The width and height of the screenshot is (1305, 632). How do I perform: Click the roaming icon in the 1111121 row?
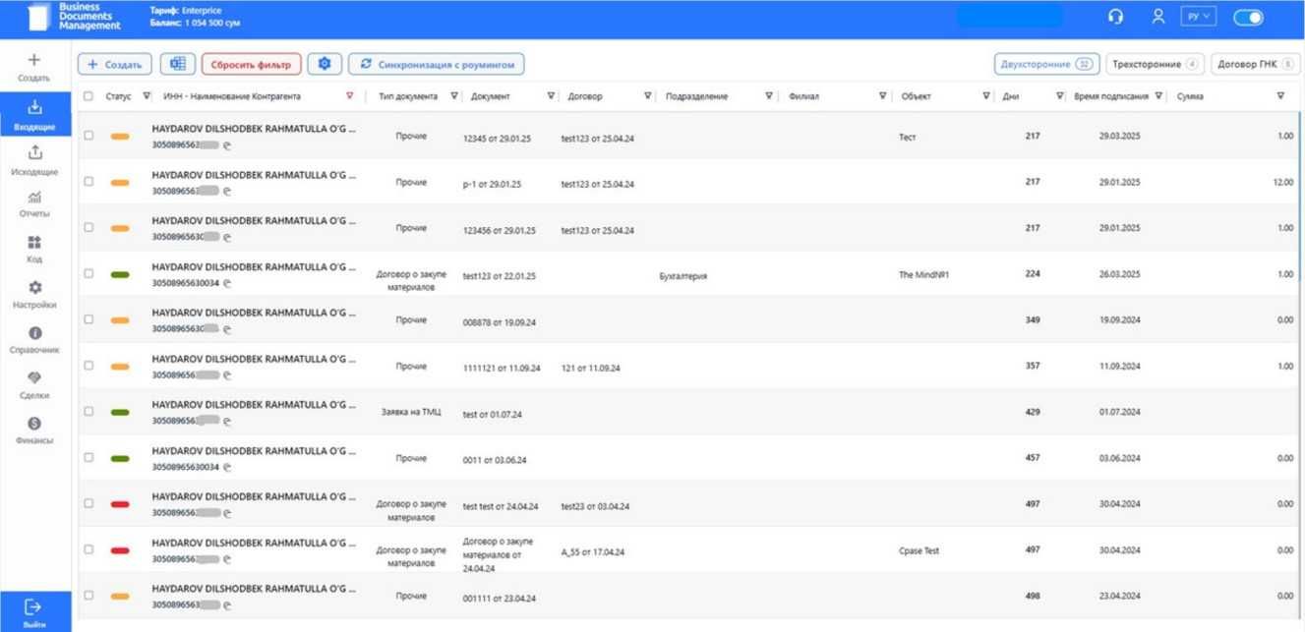coord(228,374)
